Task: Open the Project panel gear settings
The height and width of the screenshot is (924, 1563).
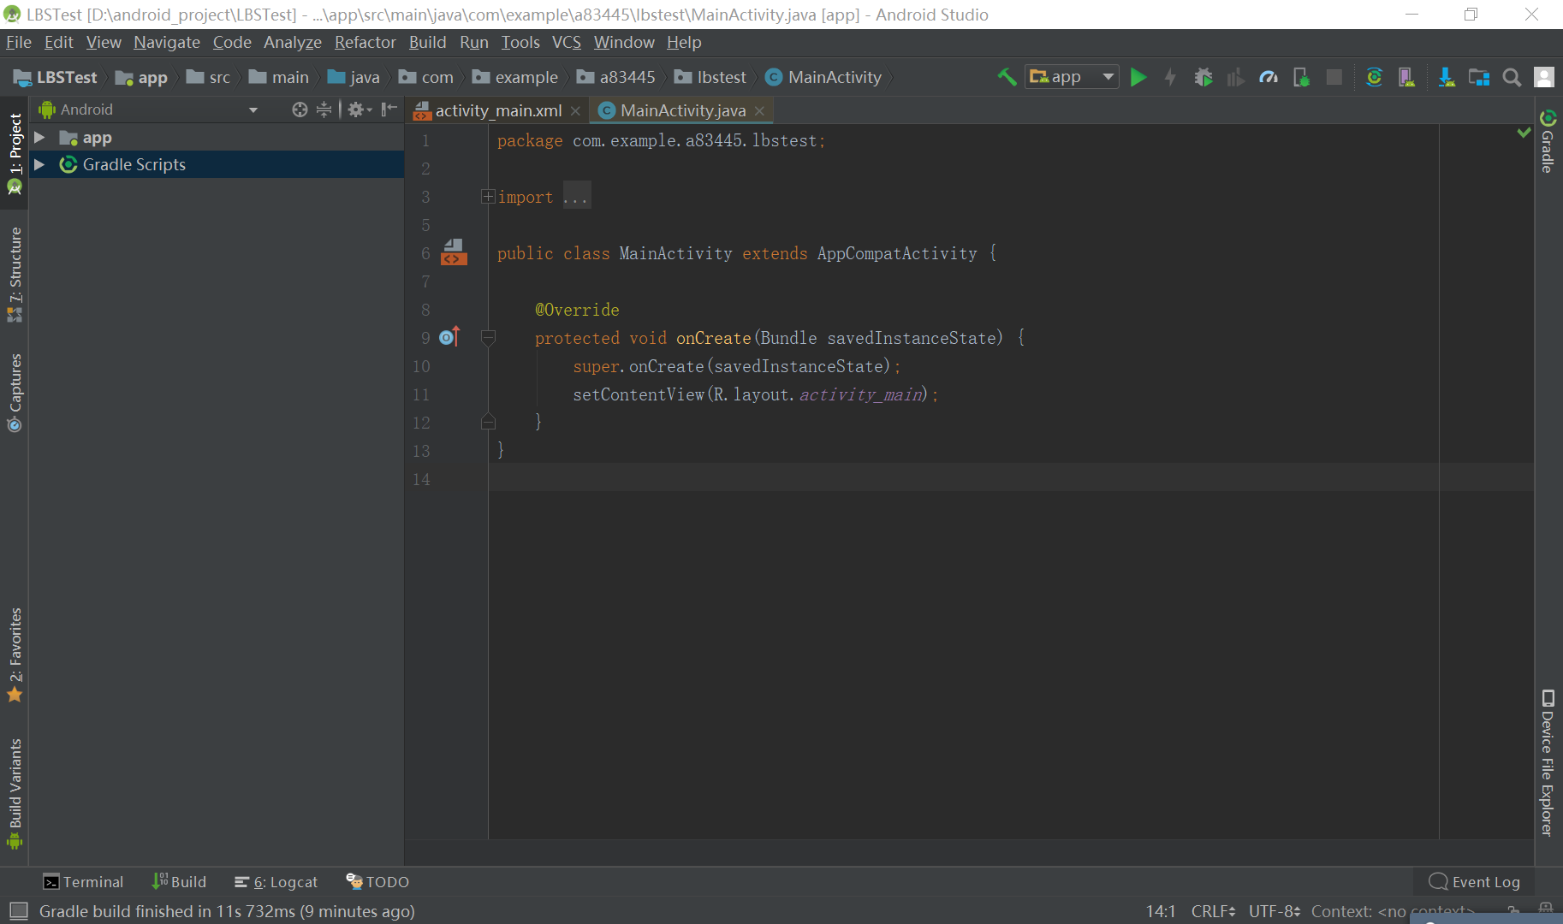Action: (x=359, y=110)
